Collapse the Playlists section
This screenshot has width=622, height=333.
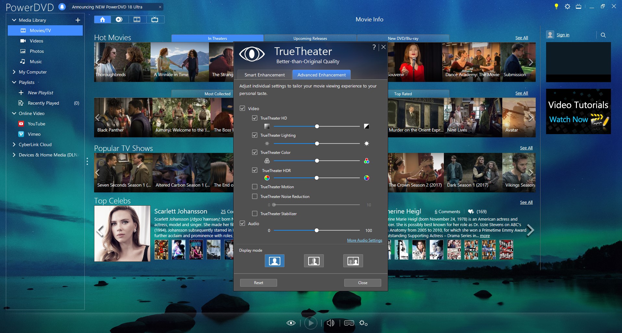click(x=14, y=82)
